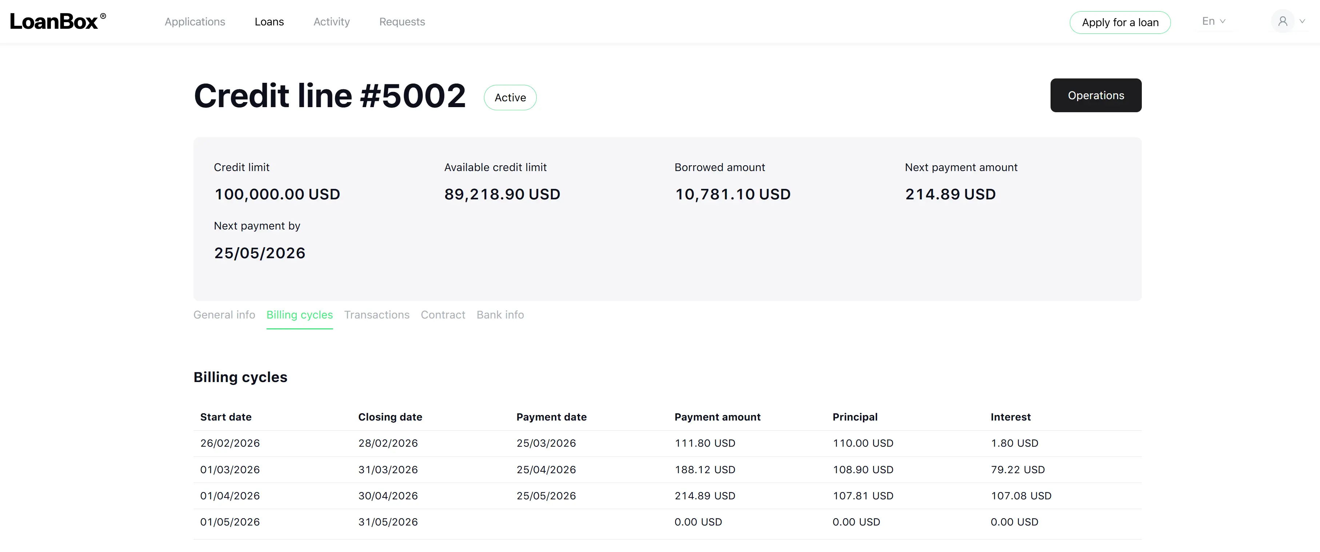The width and height of the screenshot is (1320, 552).
Task: Click interest 79.22 USD cell
Action: 1018,470
